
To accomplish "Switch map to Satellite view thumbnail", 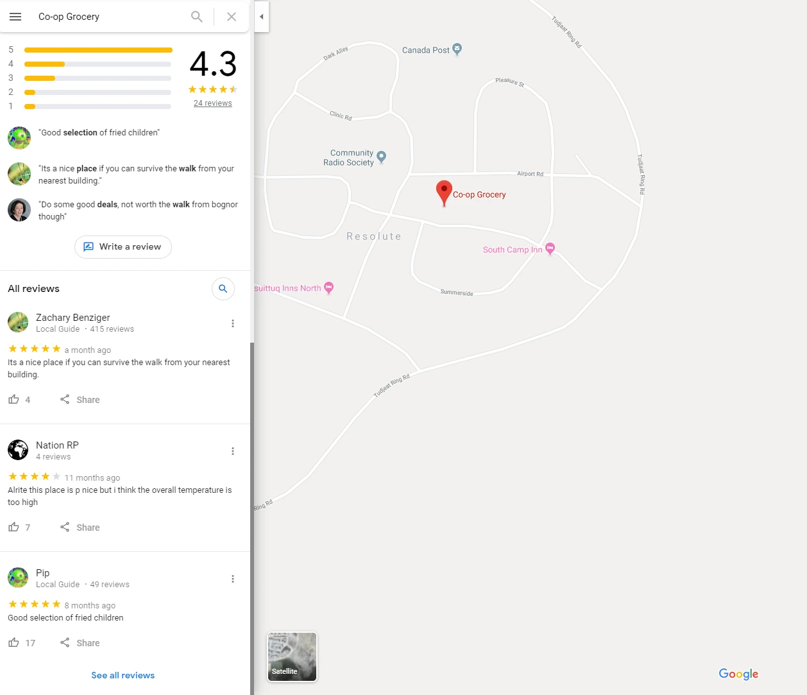I will (x=292, y=656).
